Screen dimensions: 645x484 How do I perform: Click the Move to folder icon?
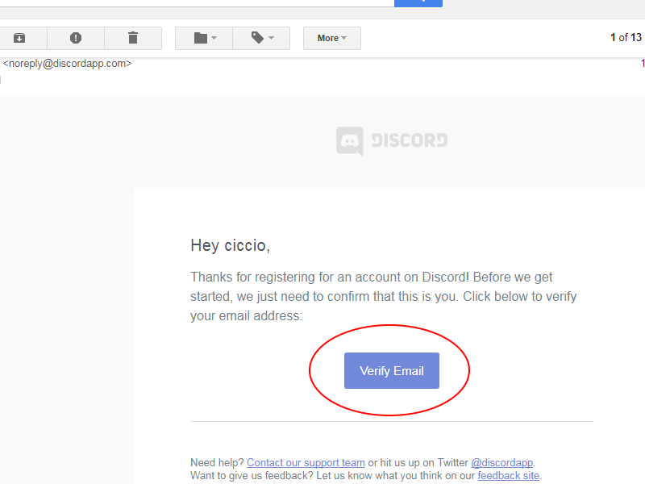coord(201,38)
